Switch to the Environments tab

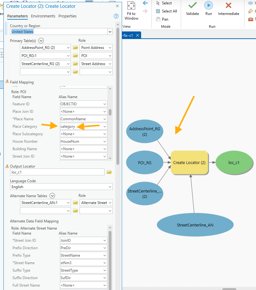tap(43, 16)
